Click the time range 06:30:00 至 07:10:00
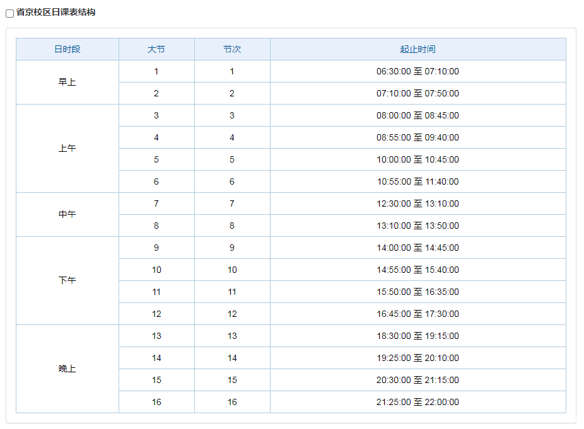Image resolution: width=584 pixels, height=429 pixels. (418, 72)
